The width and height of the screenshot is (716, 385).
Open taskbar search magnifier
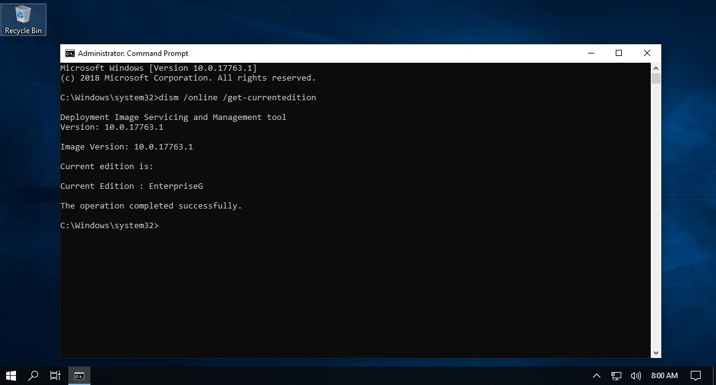tap(33, 375)
